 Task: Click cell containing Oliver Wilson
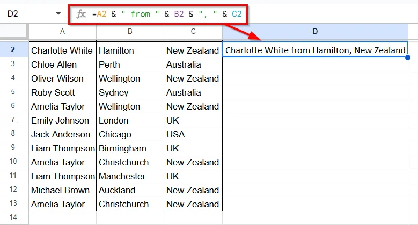pos(62,78)
